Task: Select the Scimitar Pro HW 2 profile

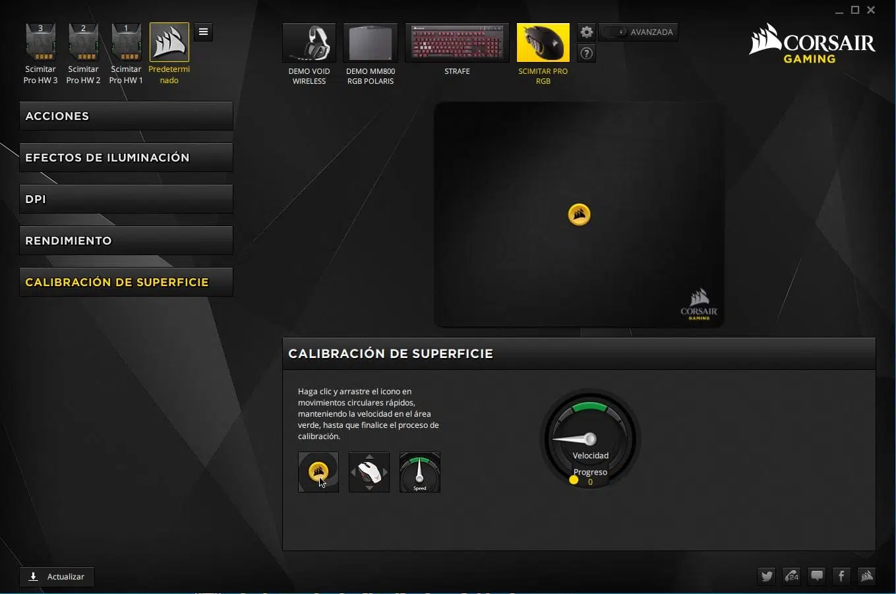Action: 83,54
